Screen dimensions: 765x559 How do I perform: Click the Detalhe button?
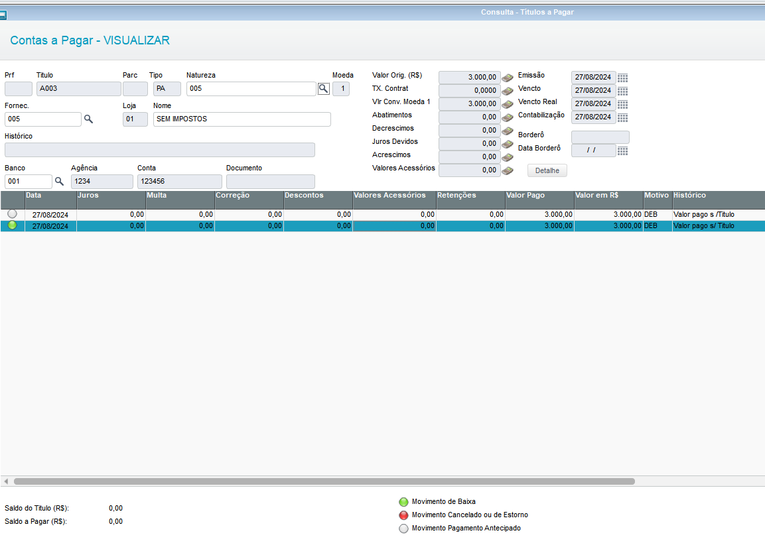547,170
